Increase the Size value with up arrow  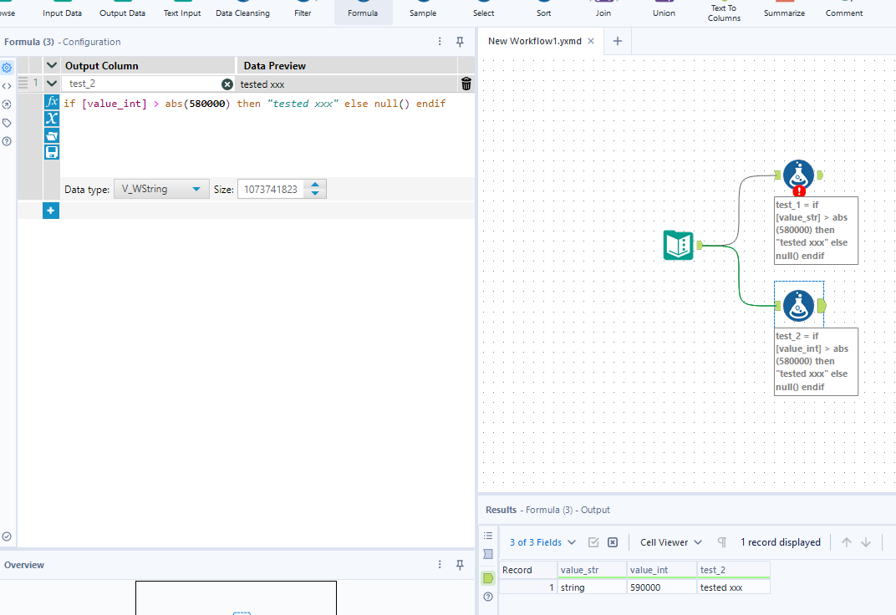tap(315, 186)
